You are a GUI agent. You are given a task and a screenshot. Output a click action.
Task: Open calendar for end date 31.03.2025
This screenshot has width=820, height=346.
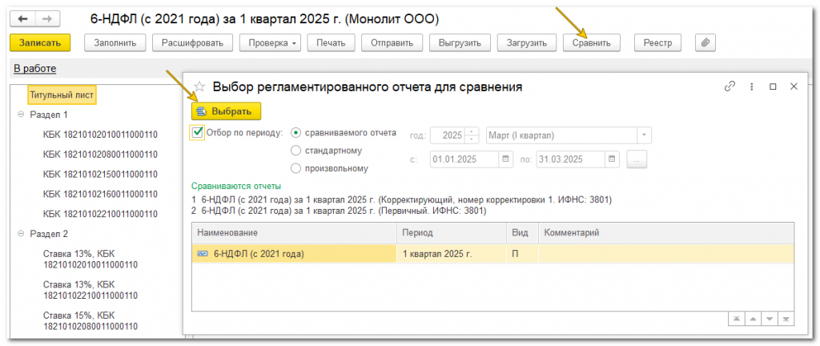tap(613, 159)
